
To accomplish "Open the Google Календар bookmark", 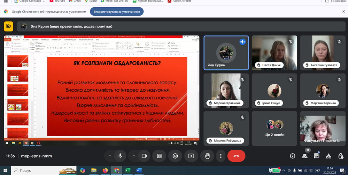I will pyautogui.click(x=30, y=1).
